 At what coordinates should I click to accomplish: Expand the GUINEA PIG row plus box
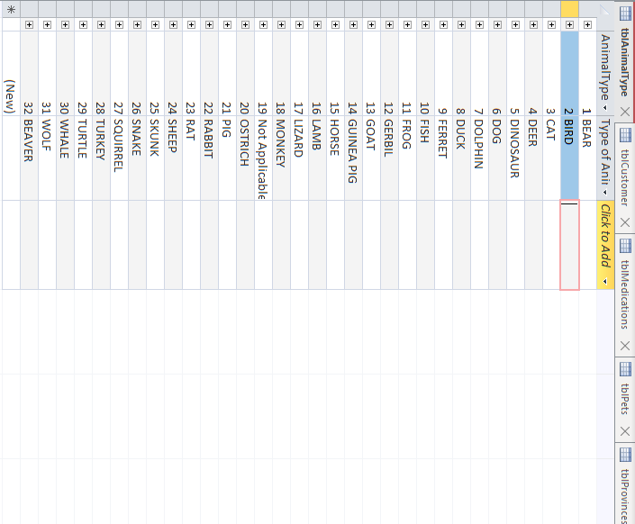coord(354,24)
